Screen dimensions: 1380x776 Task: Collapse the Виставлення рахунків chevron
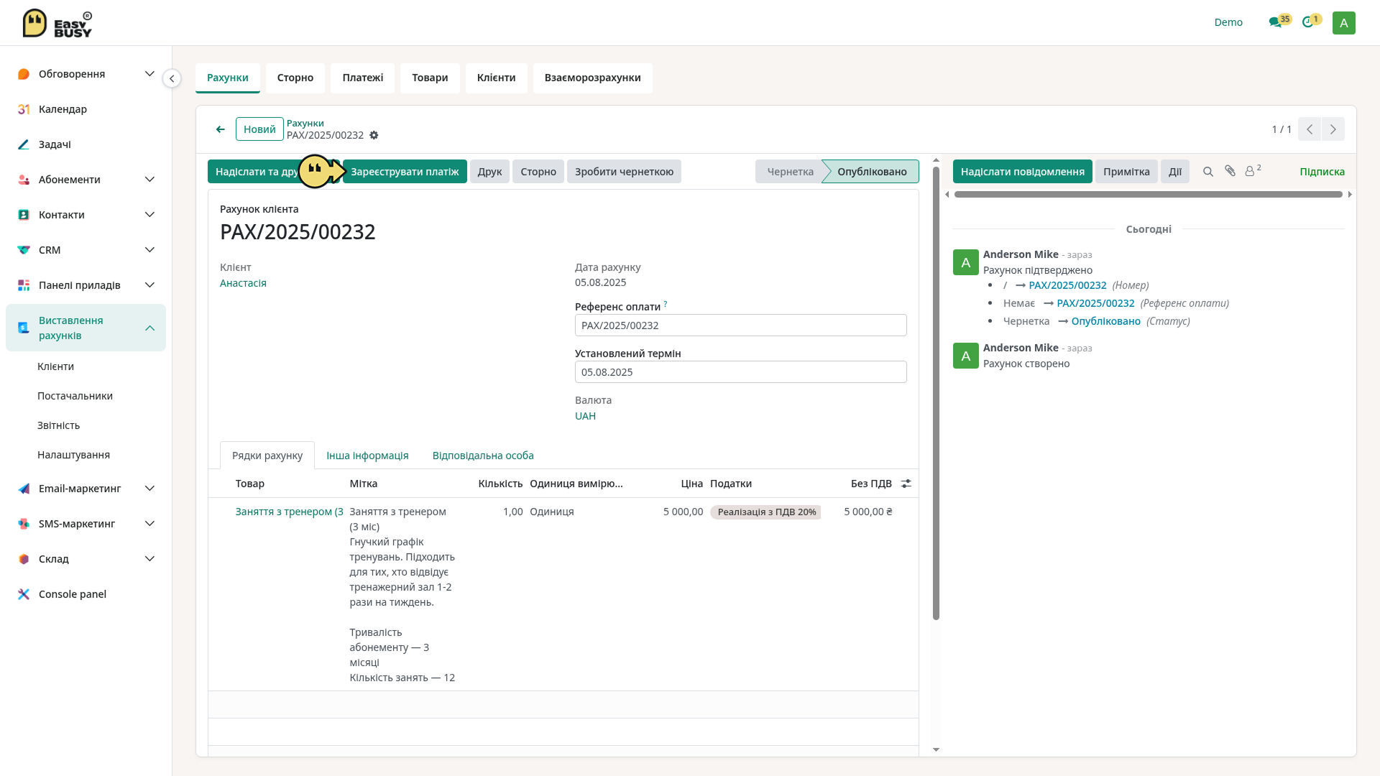(149, 328)
